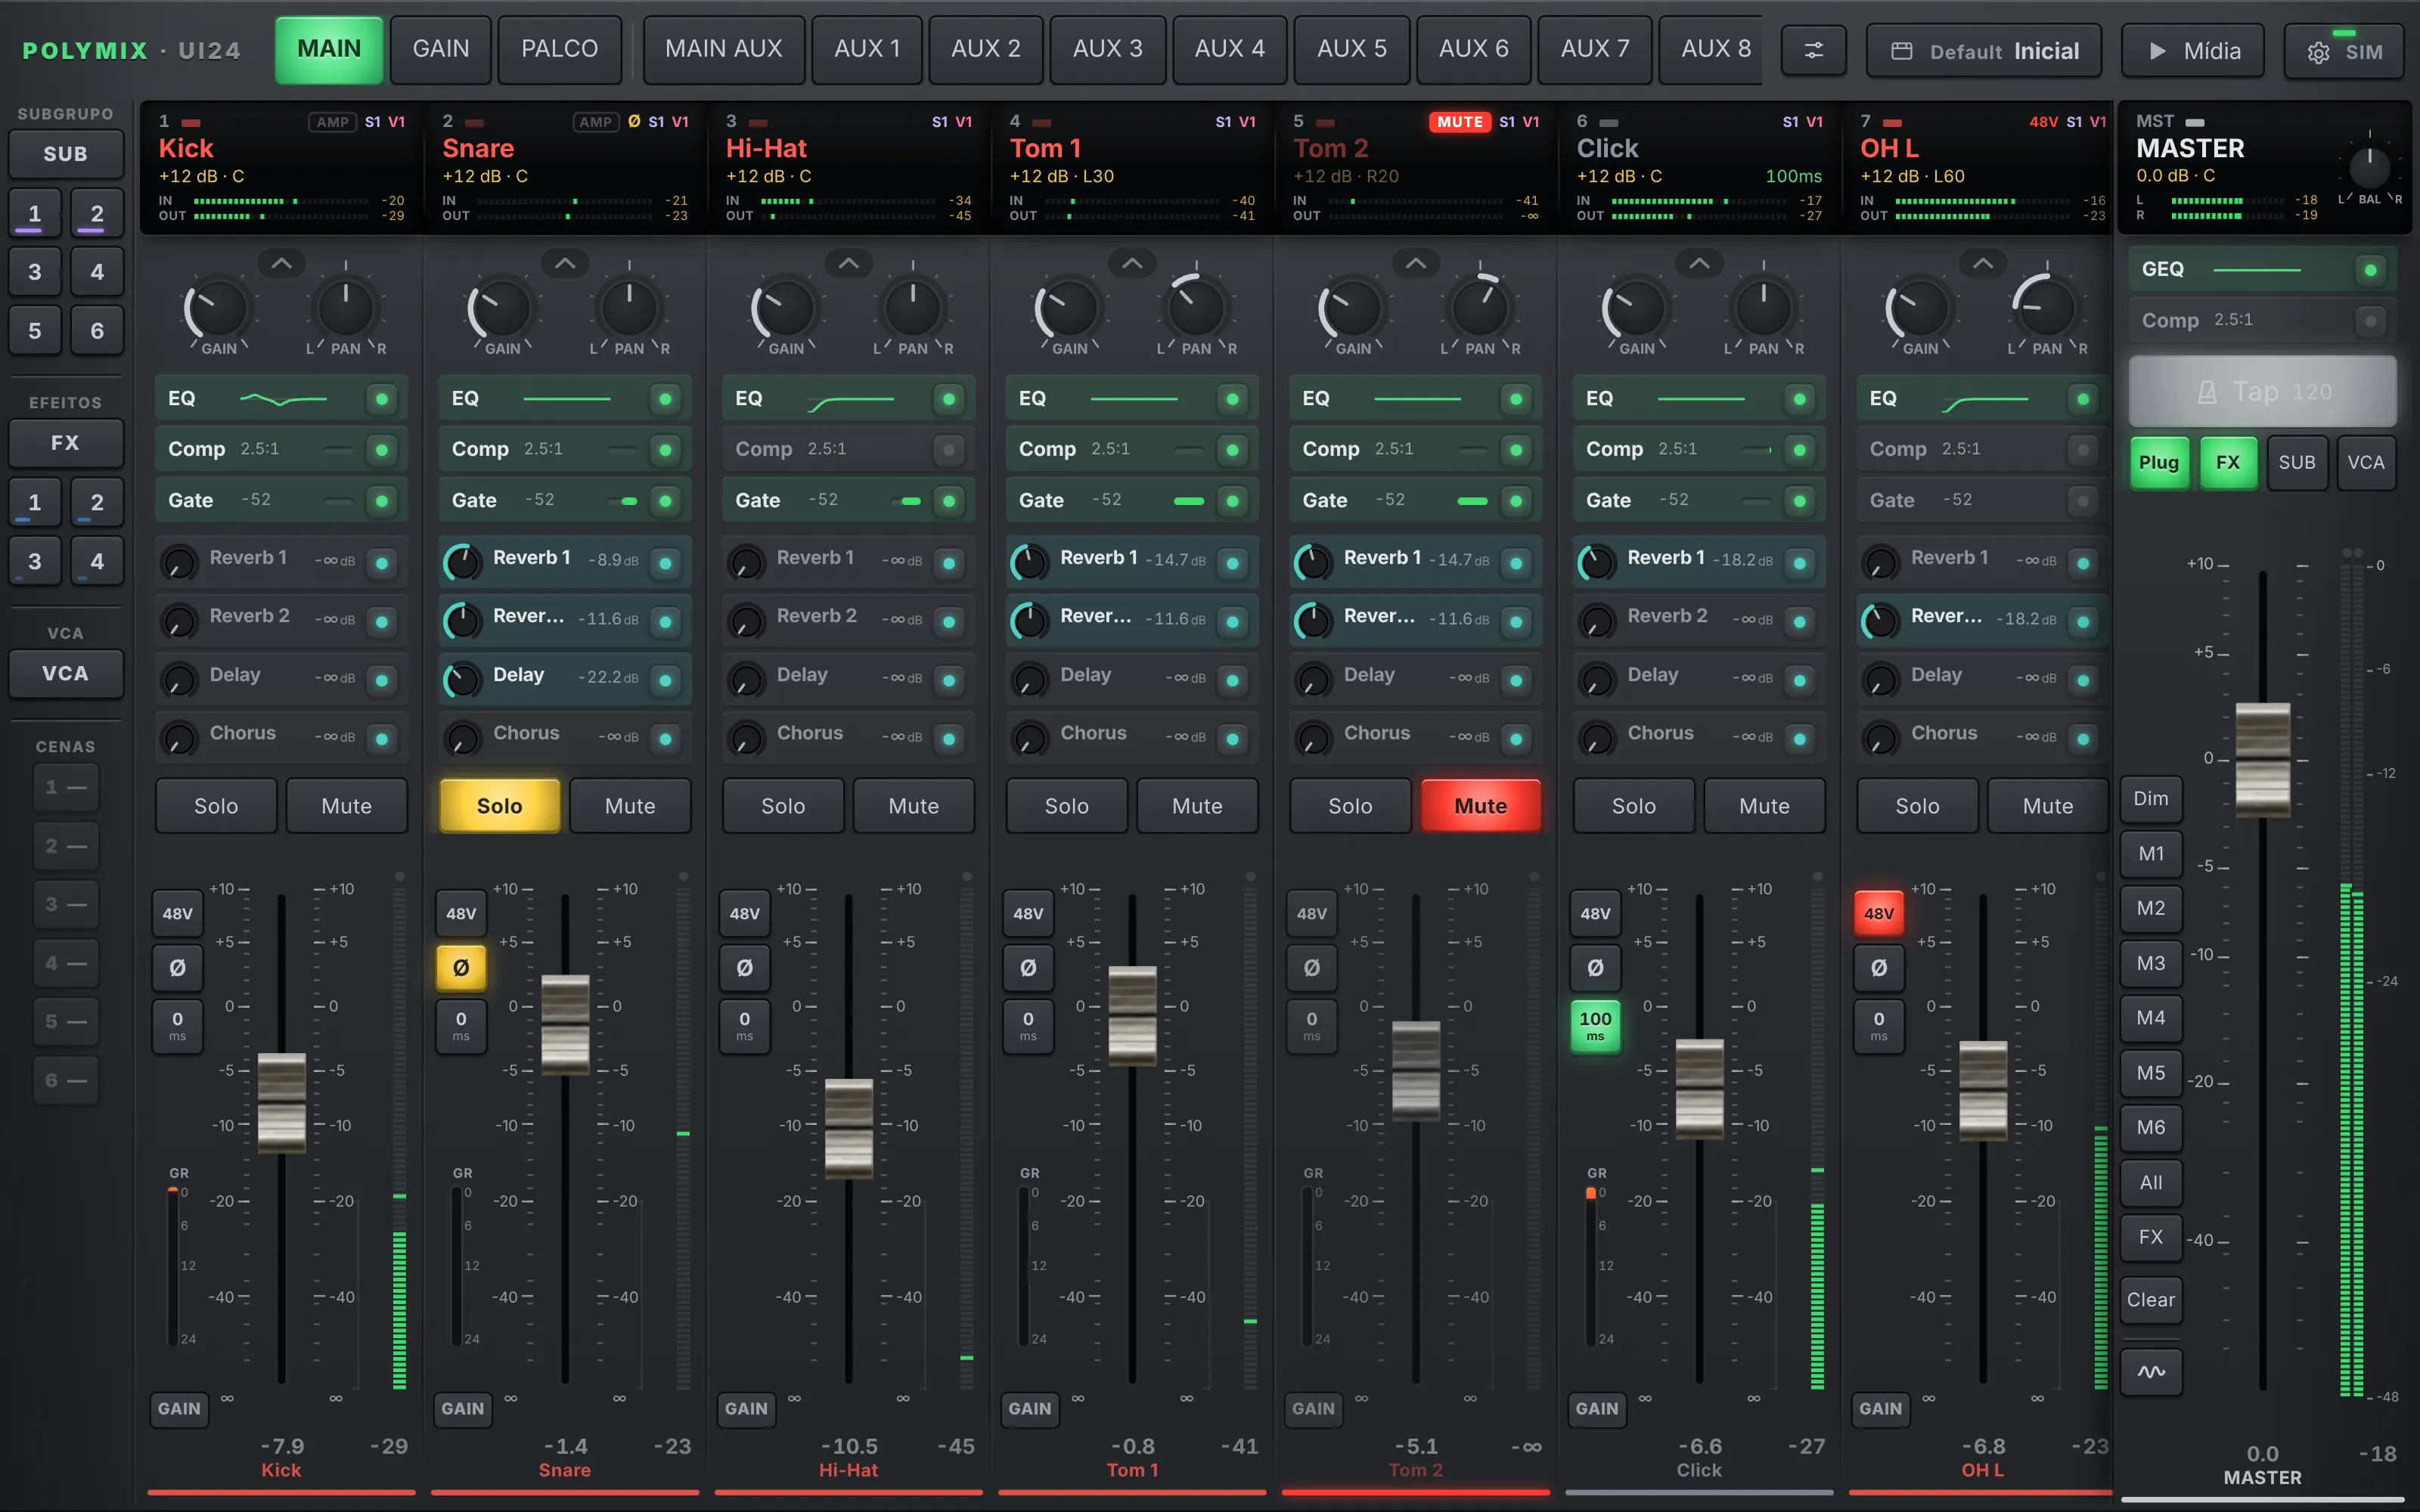
Task: Click the Master balance knob
Action: (2369, 166)
